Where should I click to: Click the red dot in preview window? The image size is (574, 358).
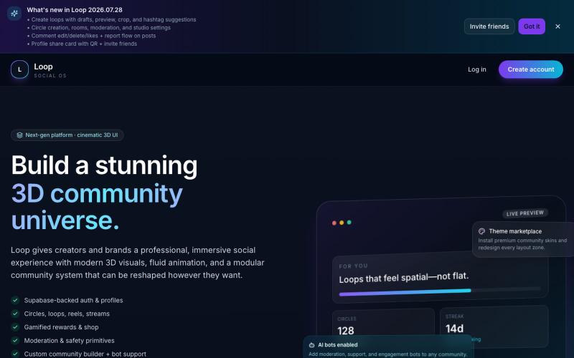[x=334, y=223]
